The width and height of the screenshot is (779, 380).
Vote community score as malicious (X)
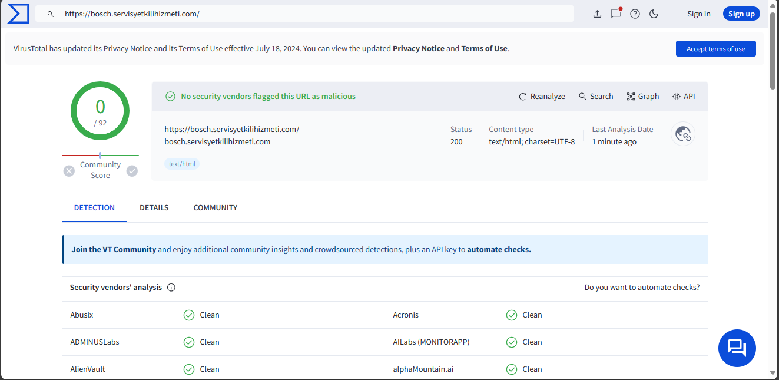click(69, 171)
